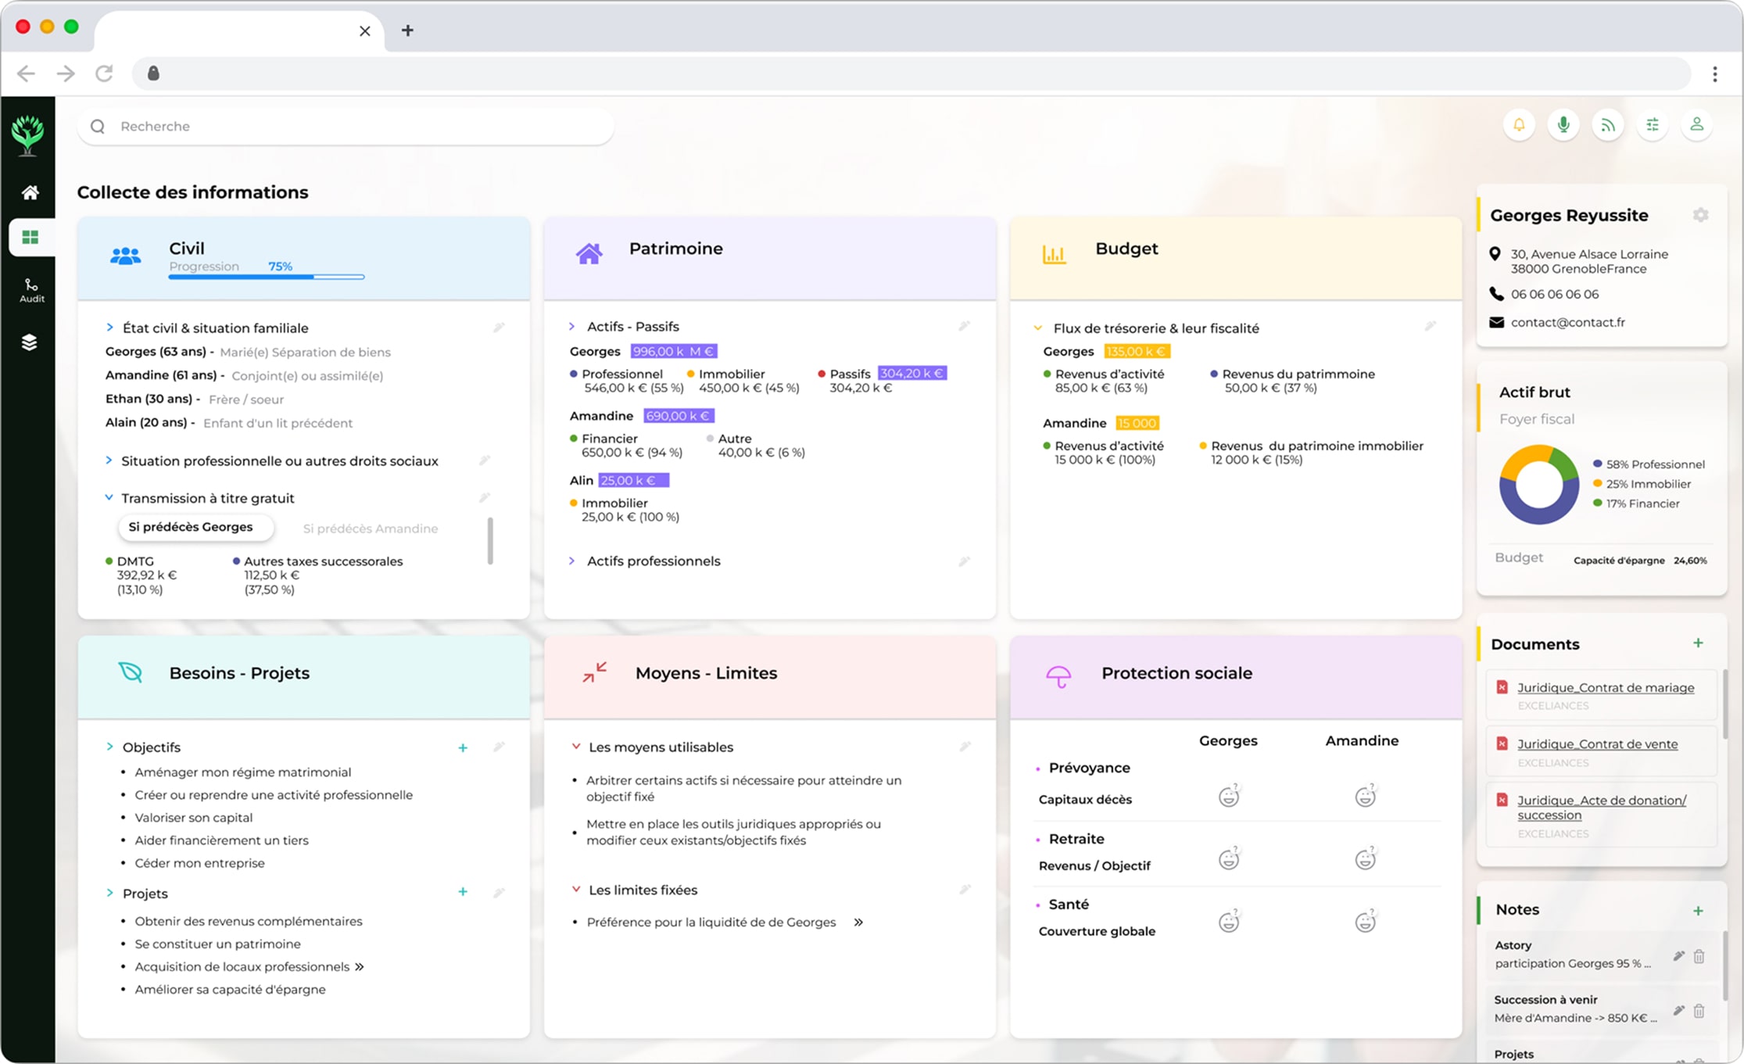Switch to Si prédécès Amandine
Viewport: 1744px width, 1064px height.
[370, 528]
